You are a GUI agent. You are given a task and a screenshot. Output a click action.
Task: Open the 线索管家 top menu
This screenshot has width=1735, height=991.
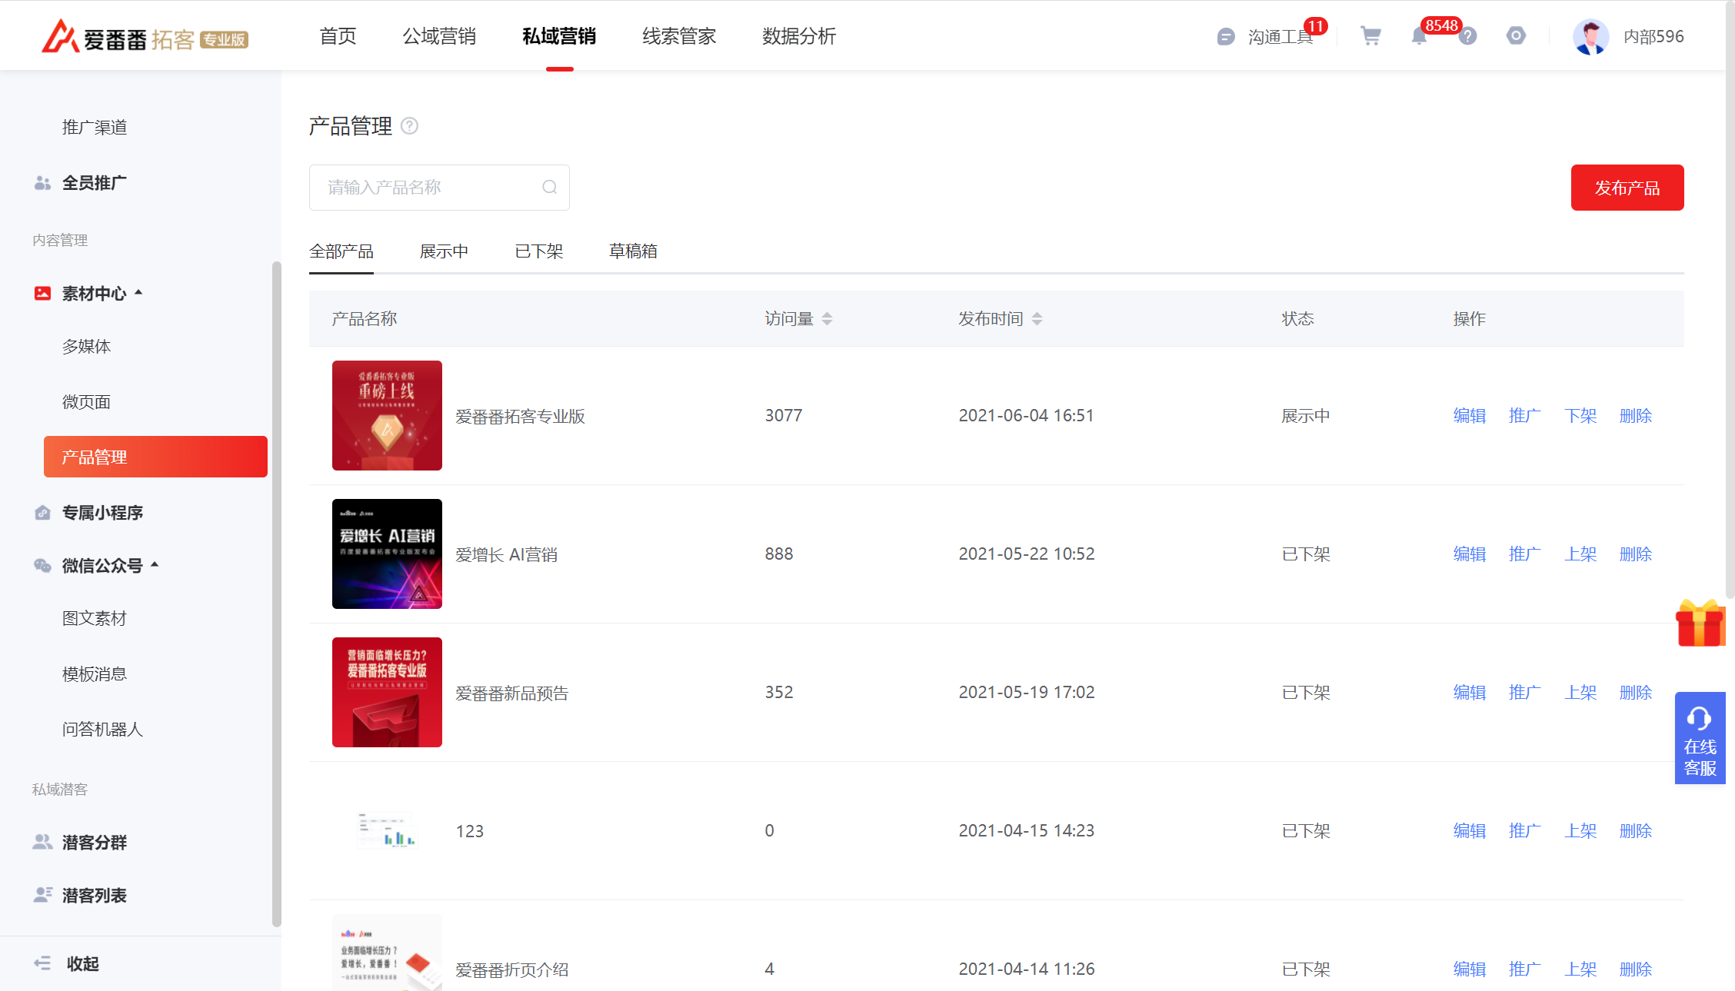tap(679, 36)
